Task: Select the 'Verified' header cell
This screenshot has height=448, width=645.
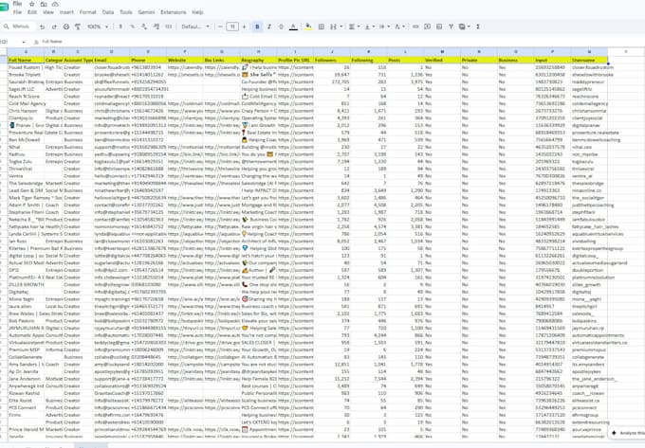Action: coord(442,60)
